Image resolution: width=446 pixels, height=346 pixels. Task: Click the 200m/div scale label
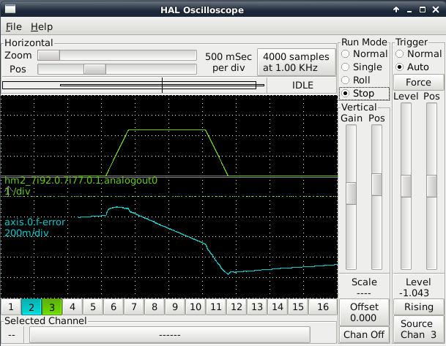pyautogui.click(x=26, y=233)
